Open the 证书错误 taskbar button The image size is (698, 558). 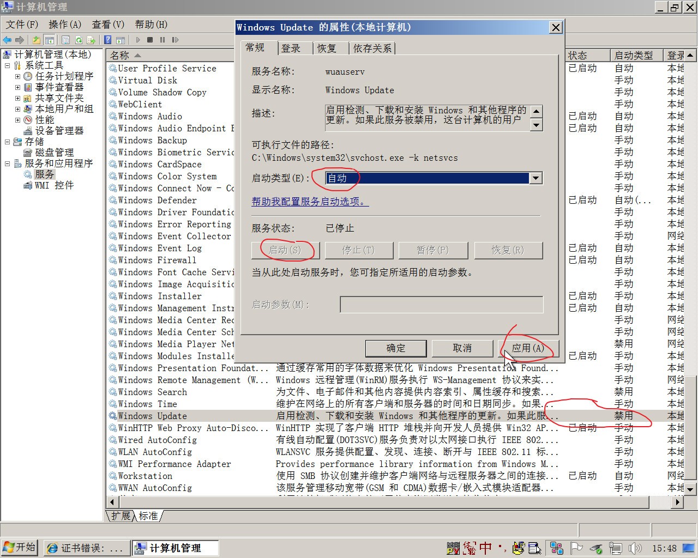pyautogui.click(x=86, y=548)
